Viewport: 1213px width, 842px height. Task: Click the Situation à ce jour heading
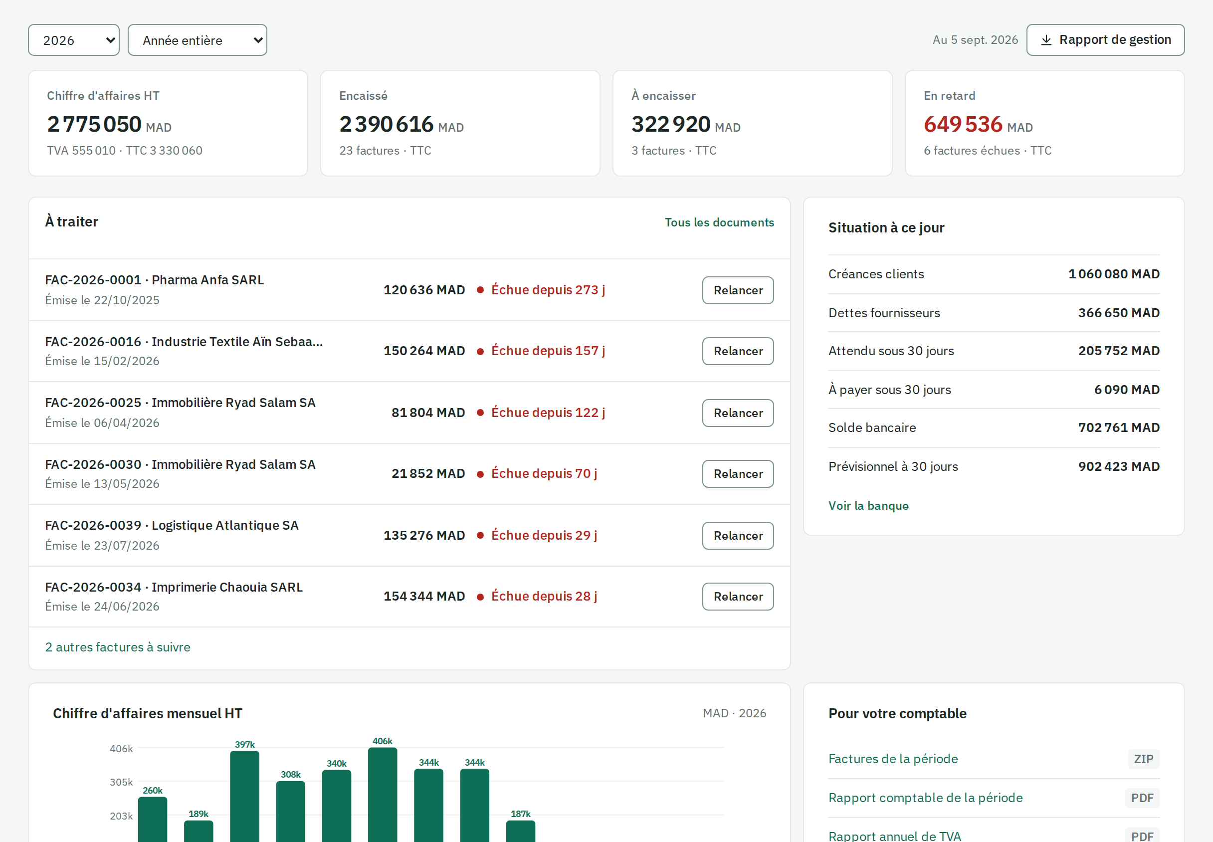point(886,228)
